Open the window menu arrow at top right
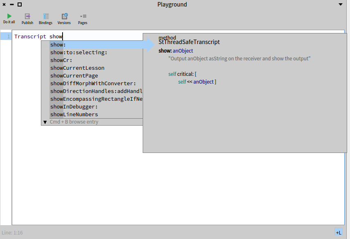This screenshot has height=239, width=350. point(341,4)
